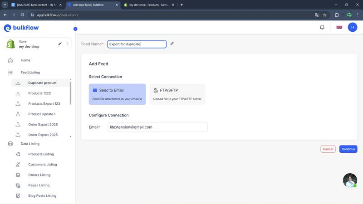Viewport: 363px width, 204px height.
Task: Open the Home menu item
Action: (x=25, y=60)
